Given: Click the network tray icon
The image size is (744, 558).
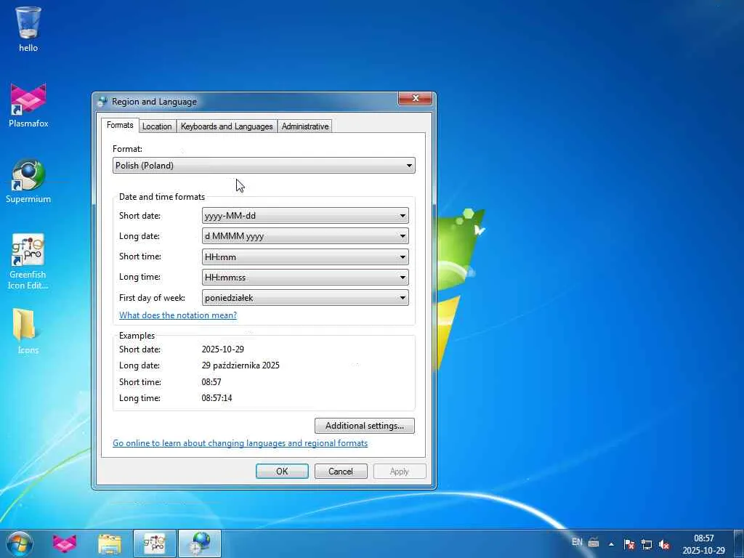Looking at the screenshot, I should point(646,544).
